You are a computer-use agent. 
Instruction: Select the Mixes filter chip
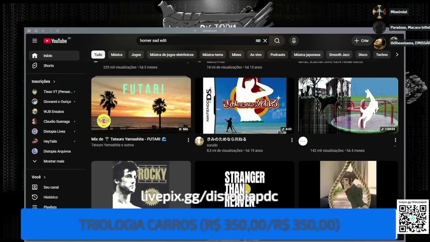(236, 55)
